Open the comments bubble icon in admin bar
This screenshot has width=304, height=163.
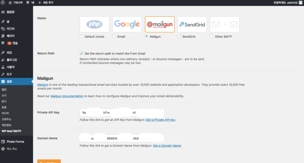click(28, 2)
